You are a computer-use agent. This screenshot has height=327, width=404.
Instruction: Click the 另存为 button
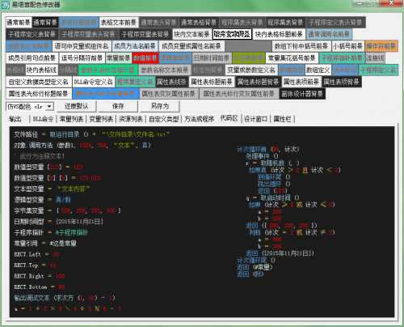tap(160, 106)
